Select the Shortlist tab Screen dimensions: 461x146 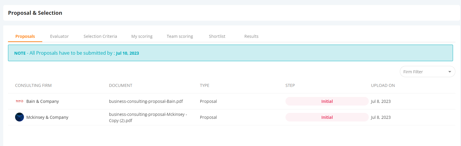coord(217,36)
